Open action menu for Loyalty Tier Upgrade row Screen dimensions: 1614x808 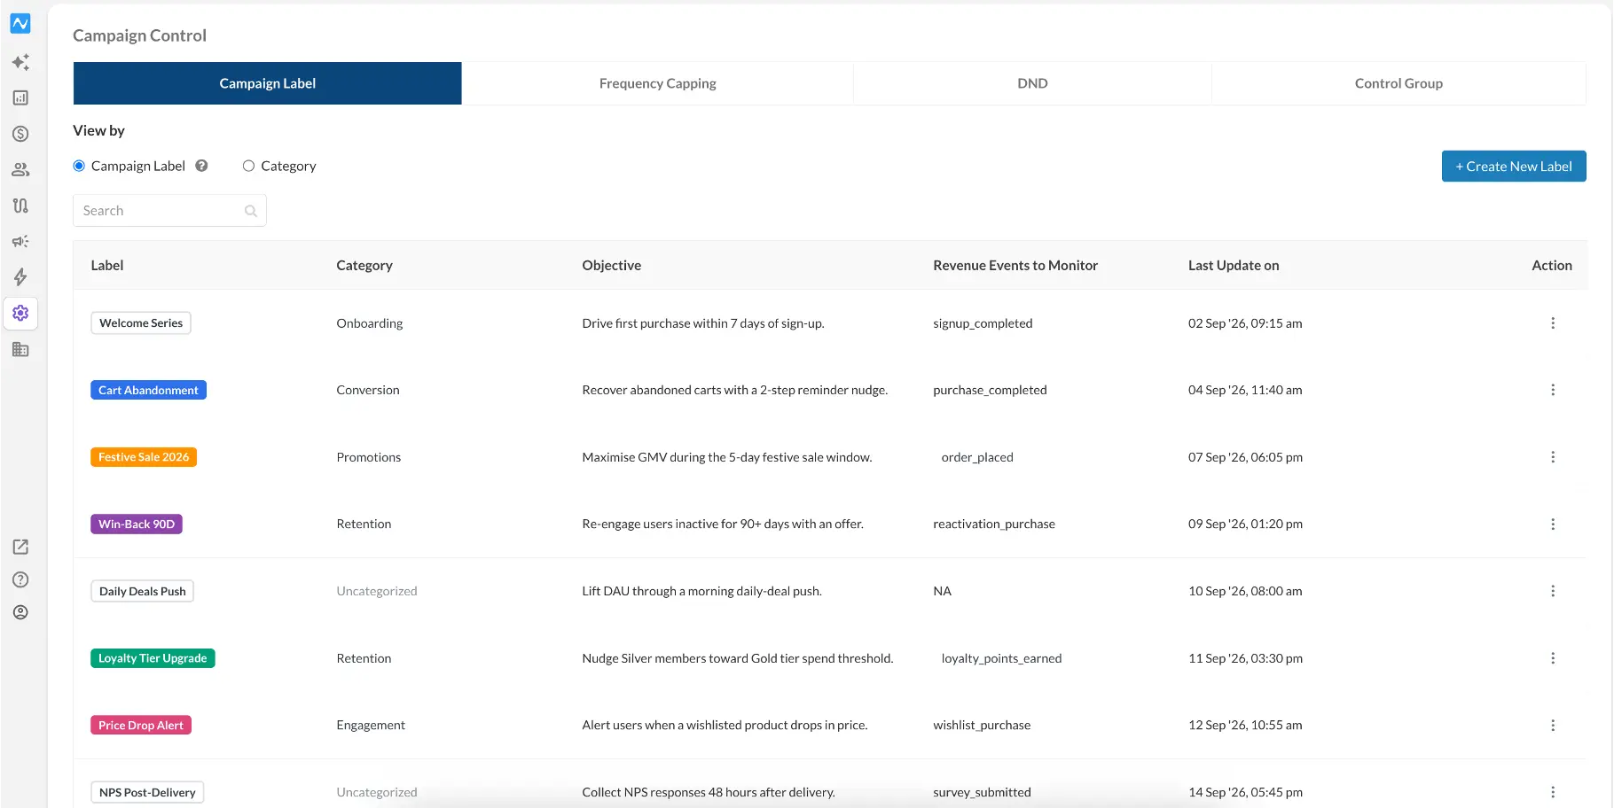click(1553, 658)
